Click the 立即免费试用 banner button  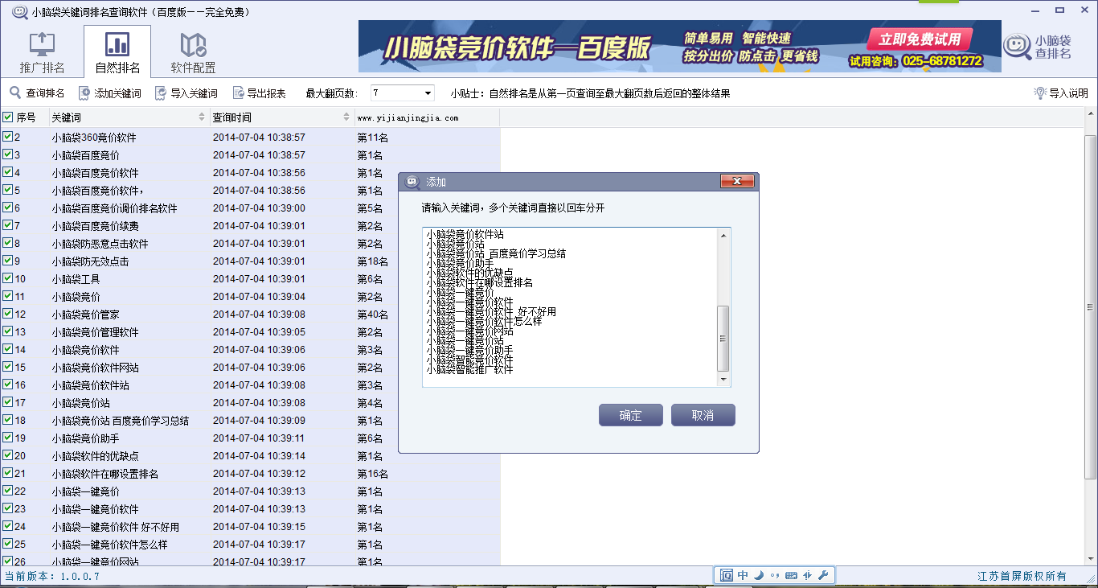[920, 39]
